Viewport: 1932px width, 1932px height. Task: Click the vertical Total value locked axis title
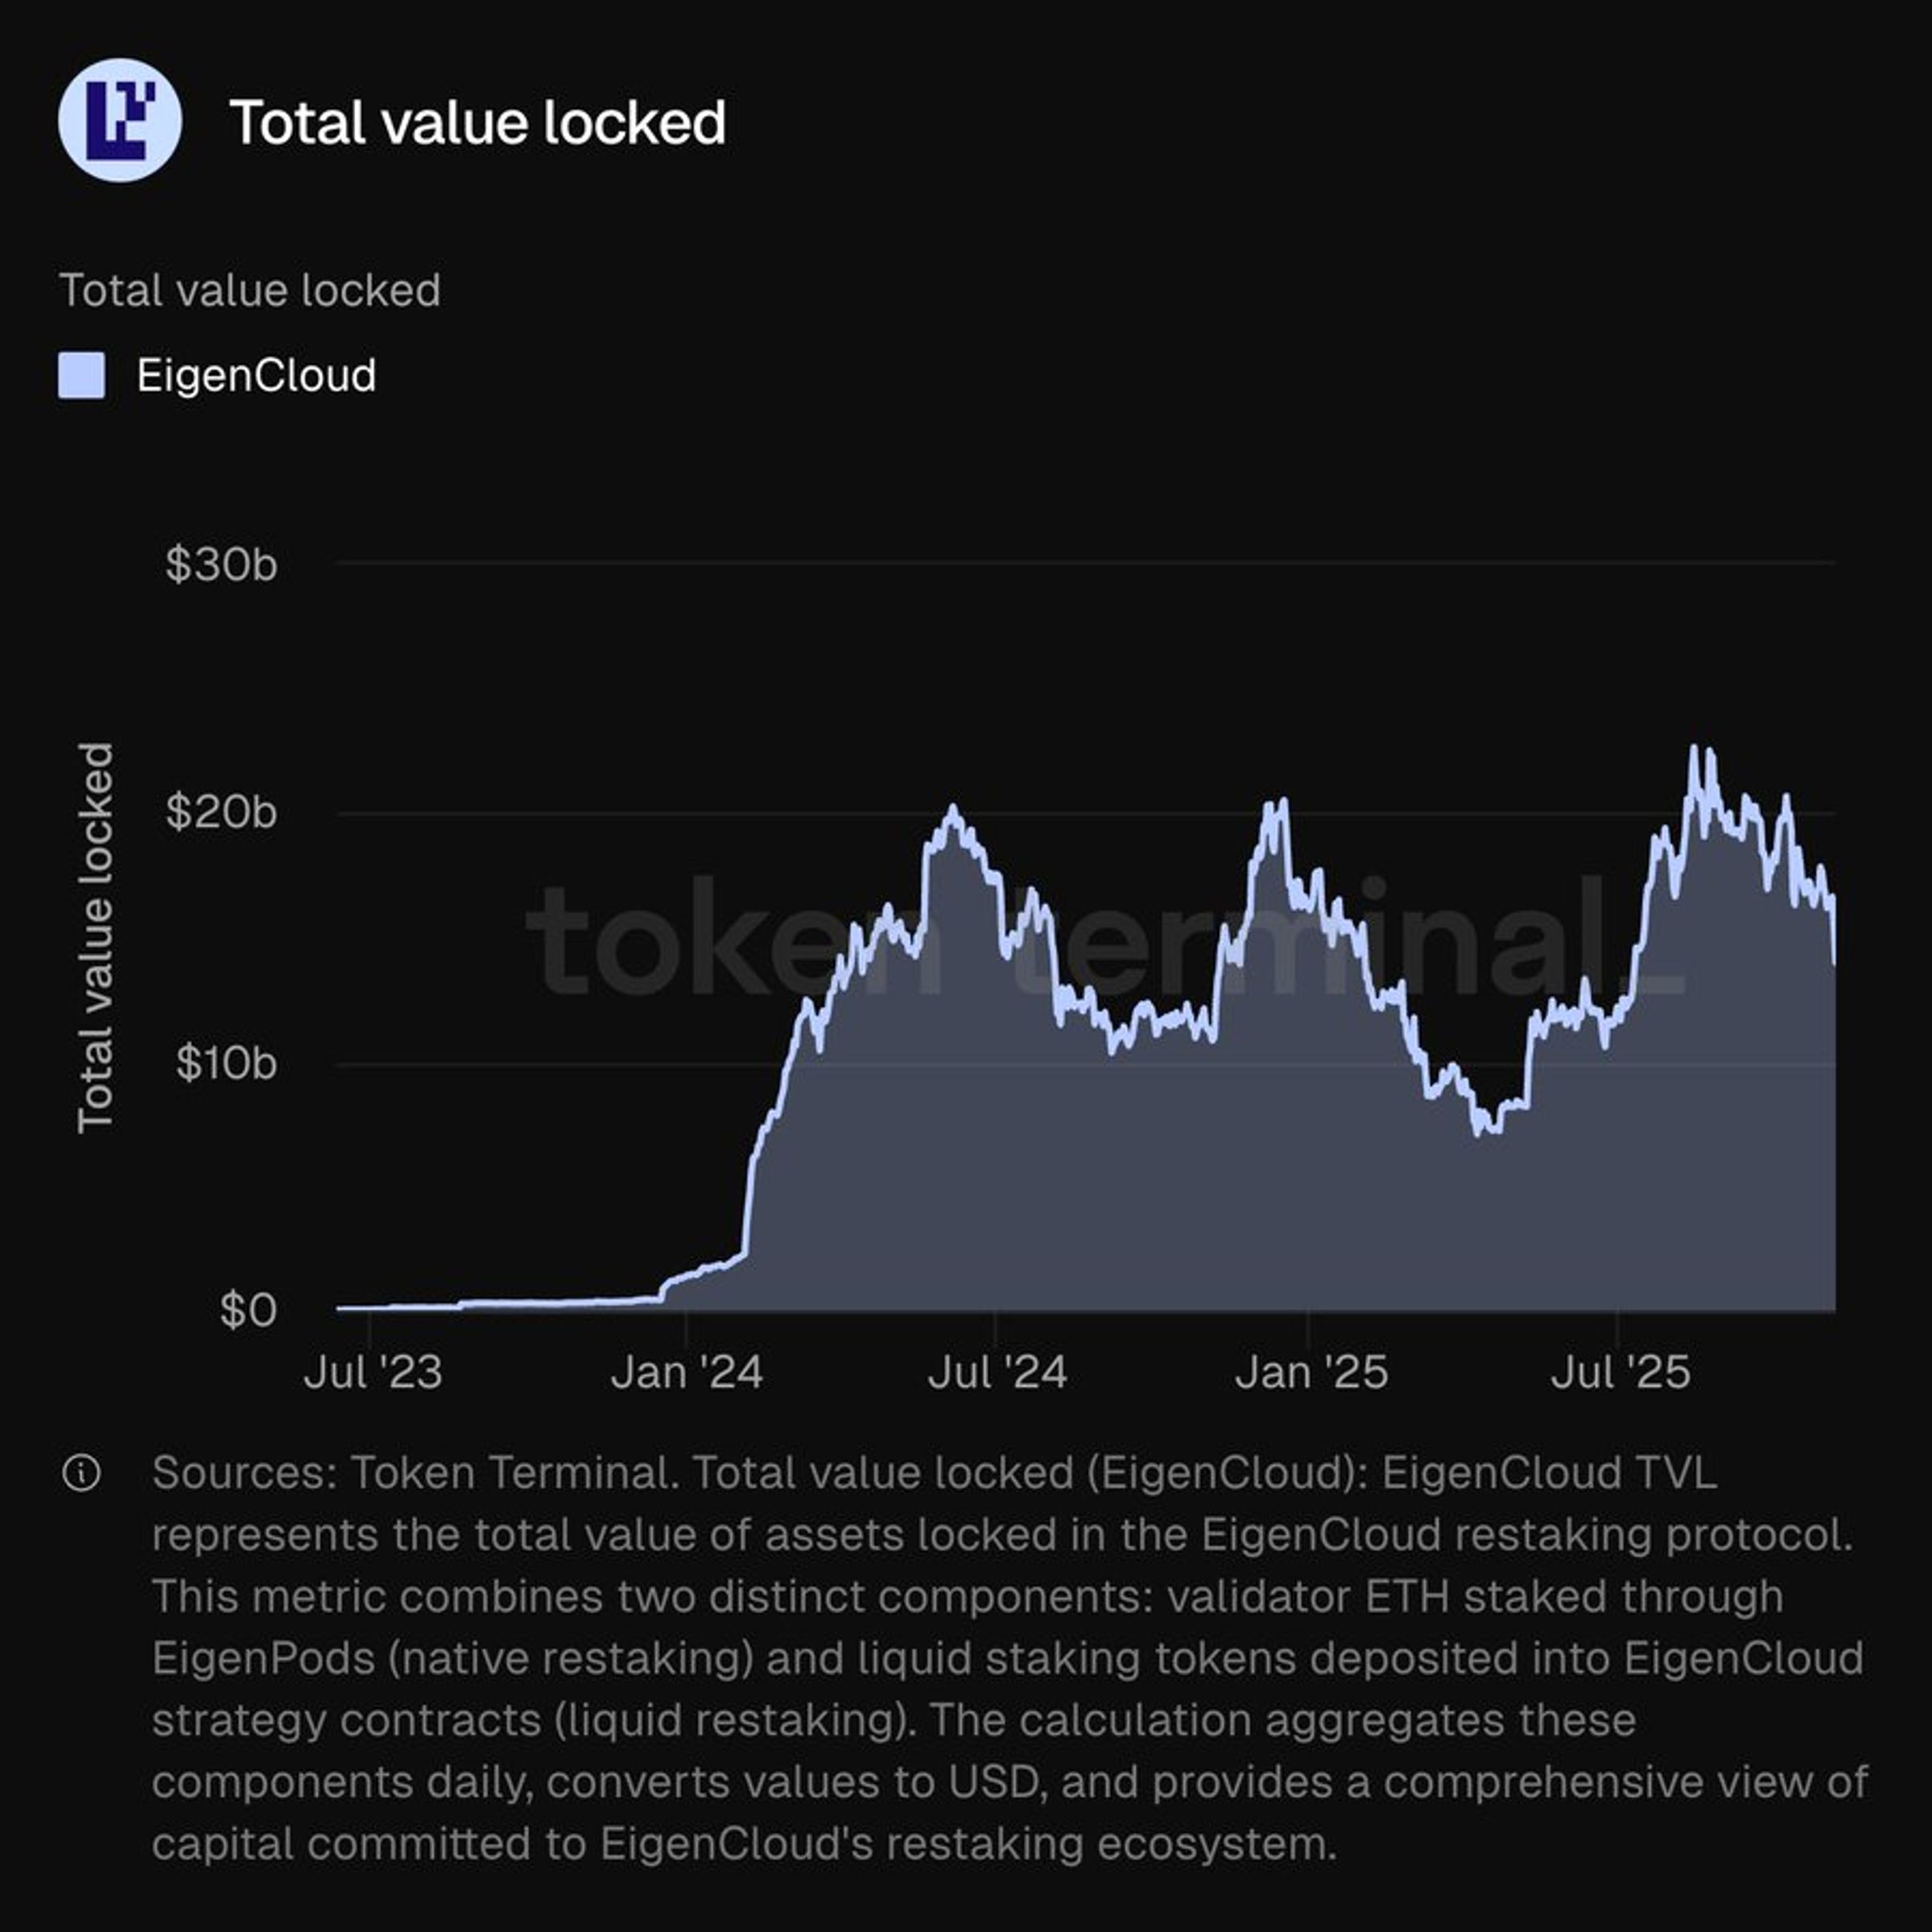click(96, 937)
